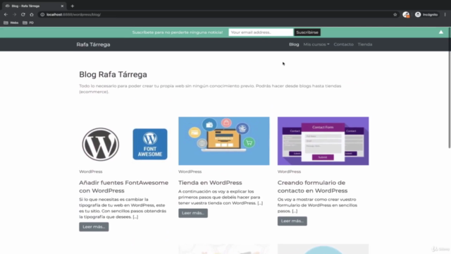Go back using browser back arrow
This screenshot has height=254, width=451.
coord(6,14)
